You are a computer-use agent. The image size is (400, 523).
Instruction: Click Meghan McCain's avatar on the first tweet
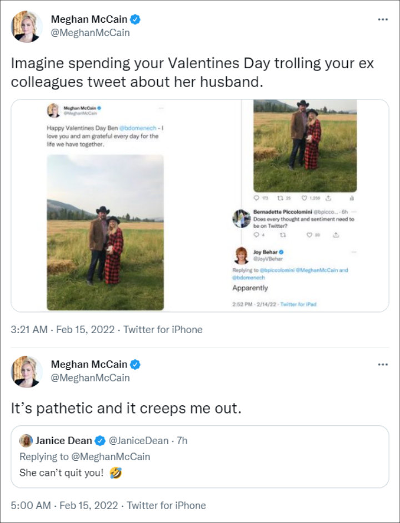[26, 26]
